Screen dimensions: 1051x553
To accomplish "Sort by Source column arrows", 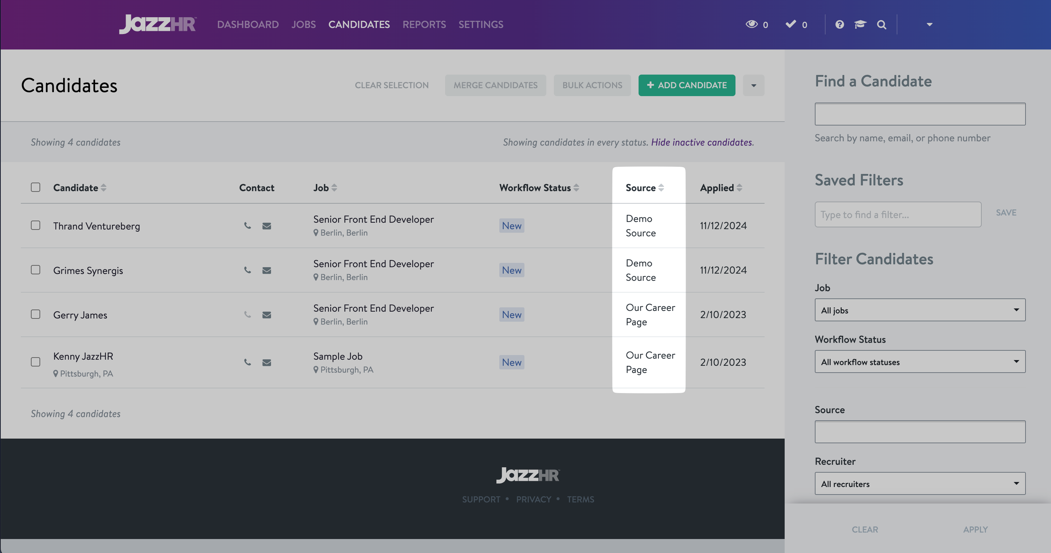I will coord(661,188).
